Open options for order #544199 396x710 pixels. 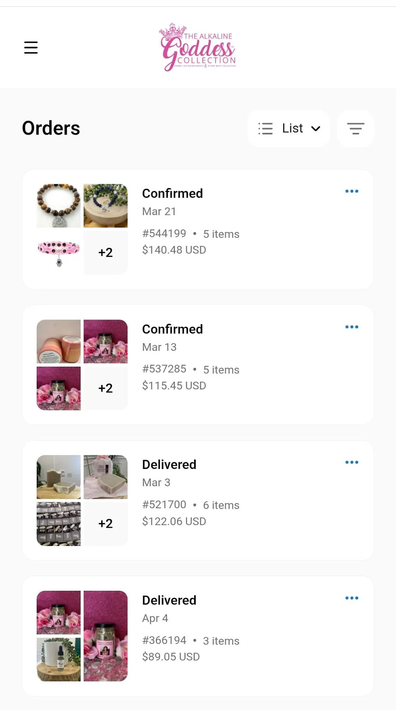(x=352, y=191)
